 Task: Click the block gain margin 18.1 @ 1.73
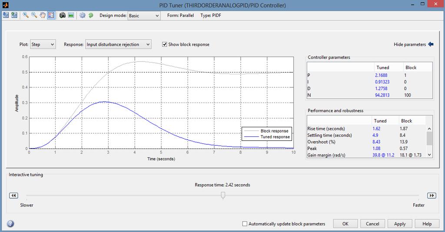[x=411, y=155]
